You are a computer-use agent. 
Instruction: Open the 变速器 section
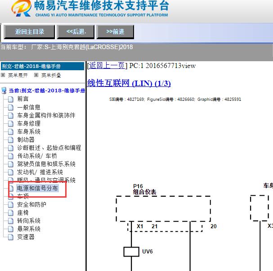click(x=26, y=237)
